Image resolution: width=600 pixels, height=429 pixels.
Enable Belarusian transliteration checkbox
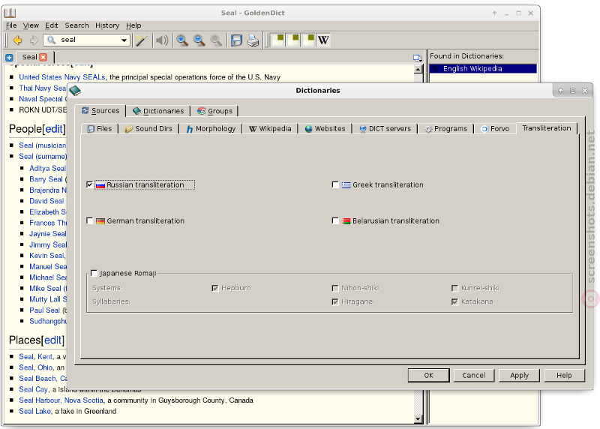[335, 220]
